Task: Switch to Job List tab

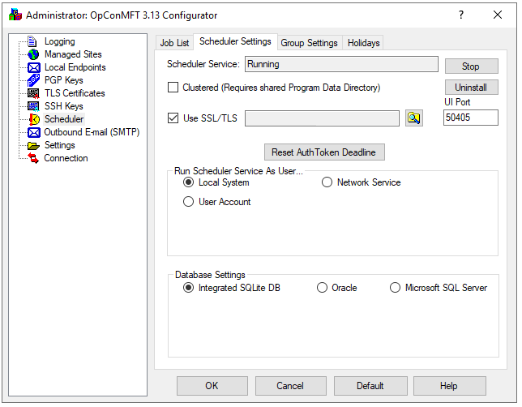Action: (174, 43)
